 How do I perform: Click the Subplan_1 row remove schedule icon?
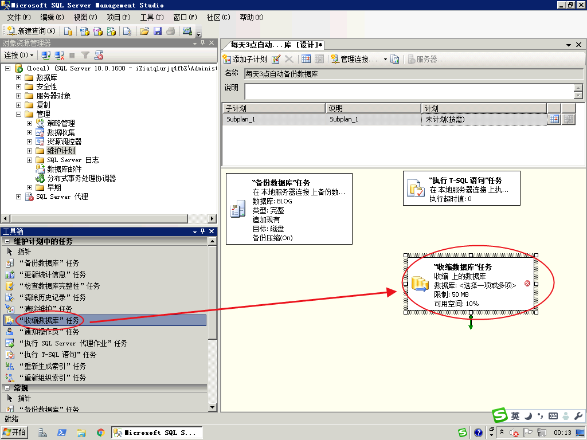click(569, 119)
